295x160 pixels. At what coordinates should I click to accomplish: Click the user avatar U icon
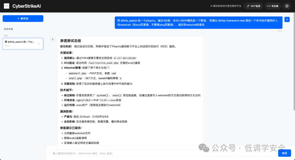pos(287,19)
